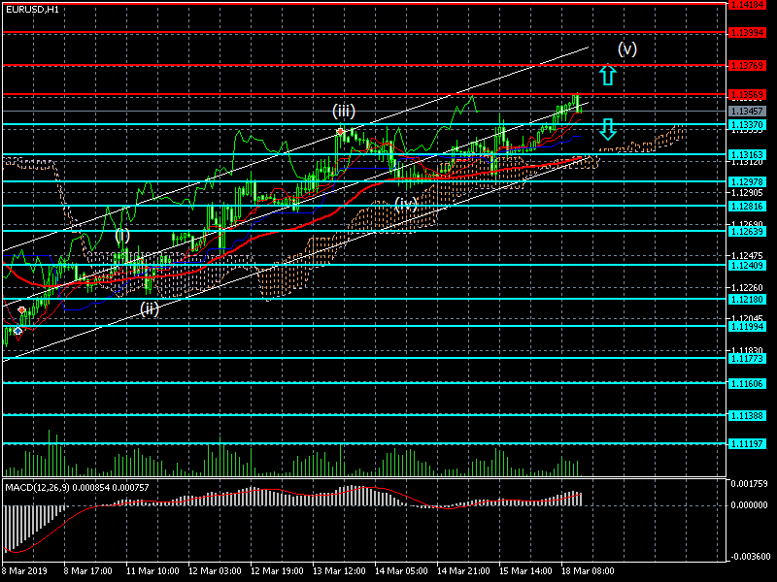Click the 1.14184 red resistance price tag
The image size is (777, 582).
(747, 5)
